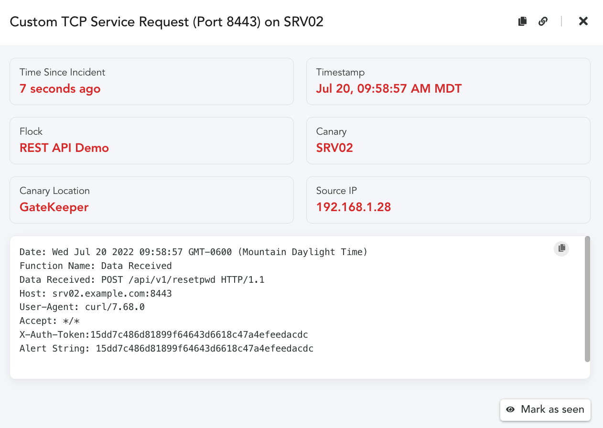This screenshot has height=428, width=603.
Task: Click the Function Name: Data Received line
Action: [x=96, y=266]
